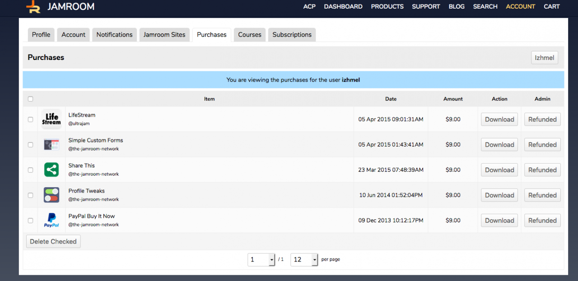Check the LifeStream row checkbox
This screenshot has height=281, width=578.
coord(31,120)
